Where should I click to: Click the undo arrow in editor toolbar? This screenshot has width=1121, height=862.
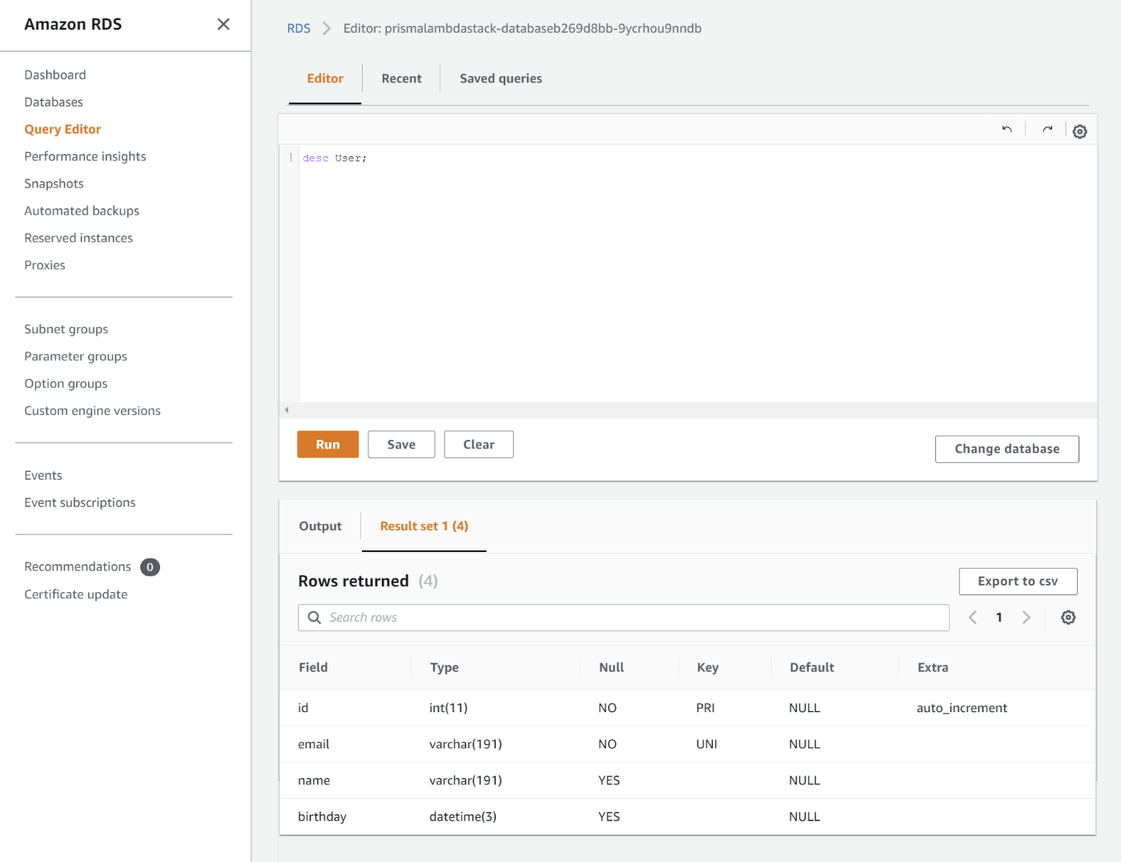[1006, 130]
